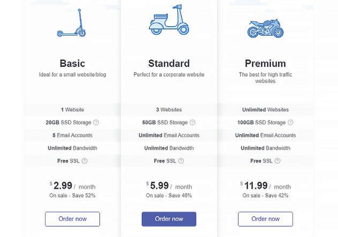Viewport: 338px width, 237px height.
Task: Click the Unlimited Websites feature in Premium
Action: point(265,110)
